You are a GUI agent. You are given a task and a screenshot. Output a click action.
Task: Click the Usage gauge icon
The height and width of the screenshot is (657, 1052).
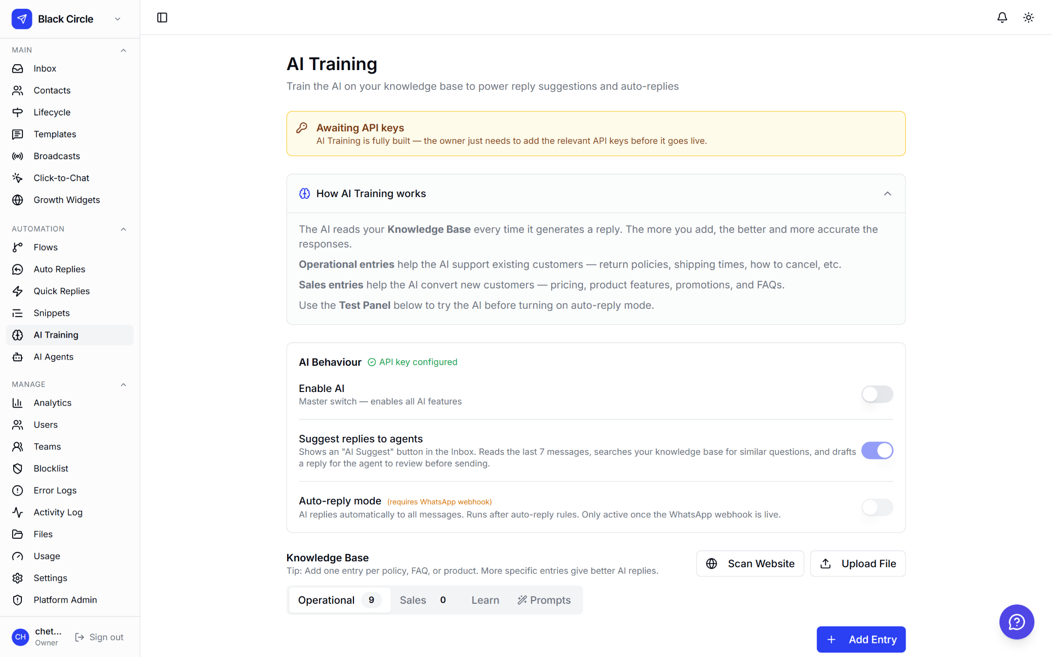tap(18, 556)
